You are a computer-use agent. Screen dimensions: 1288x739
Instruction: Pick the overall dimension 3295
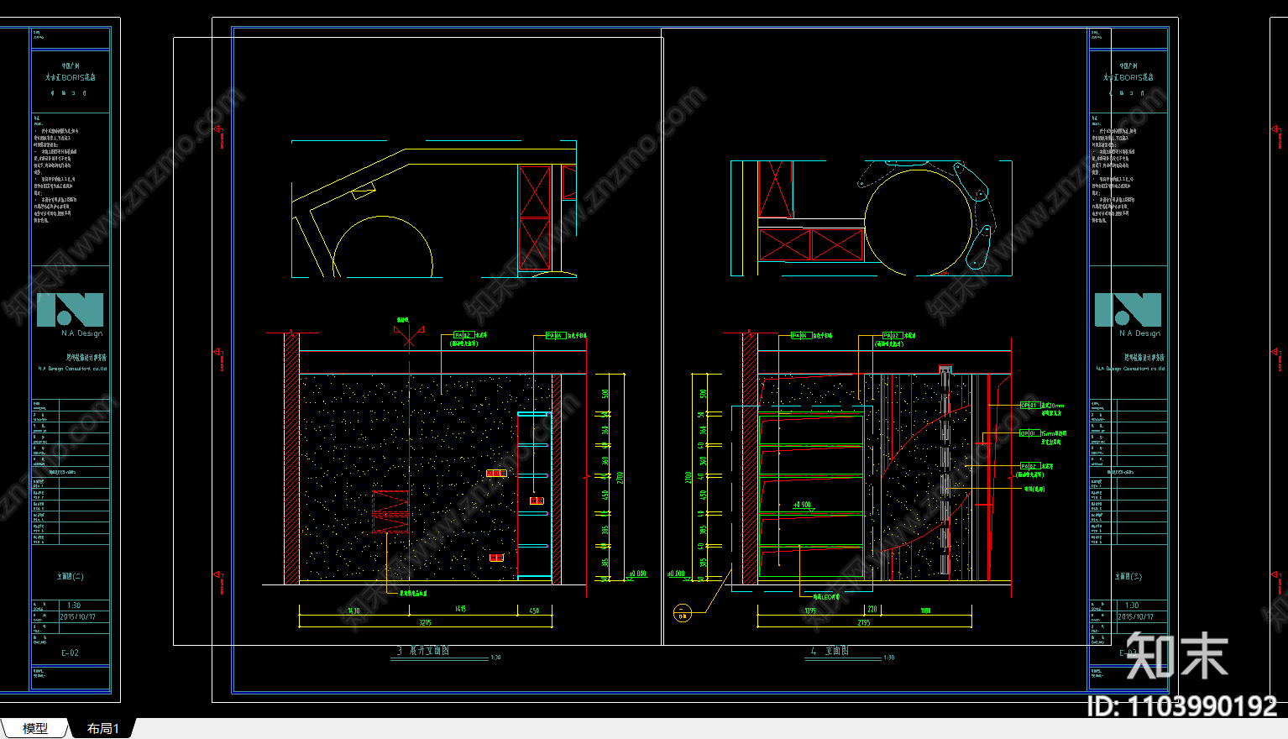pos(426,622)
